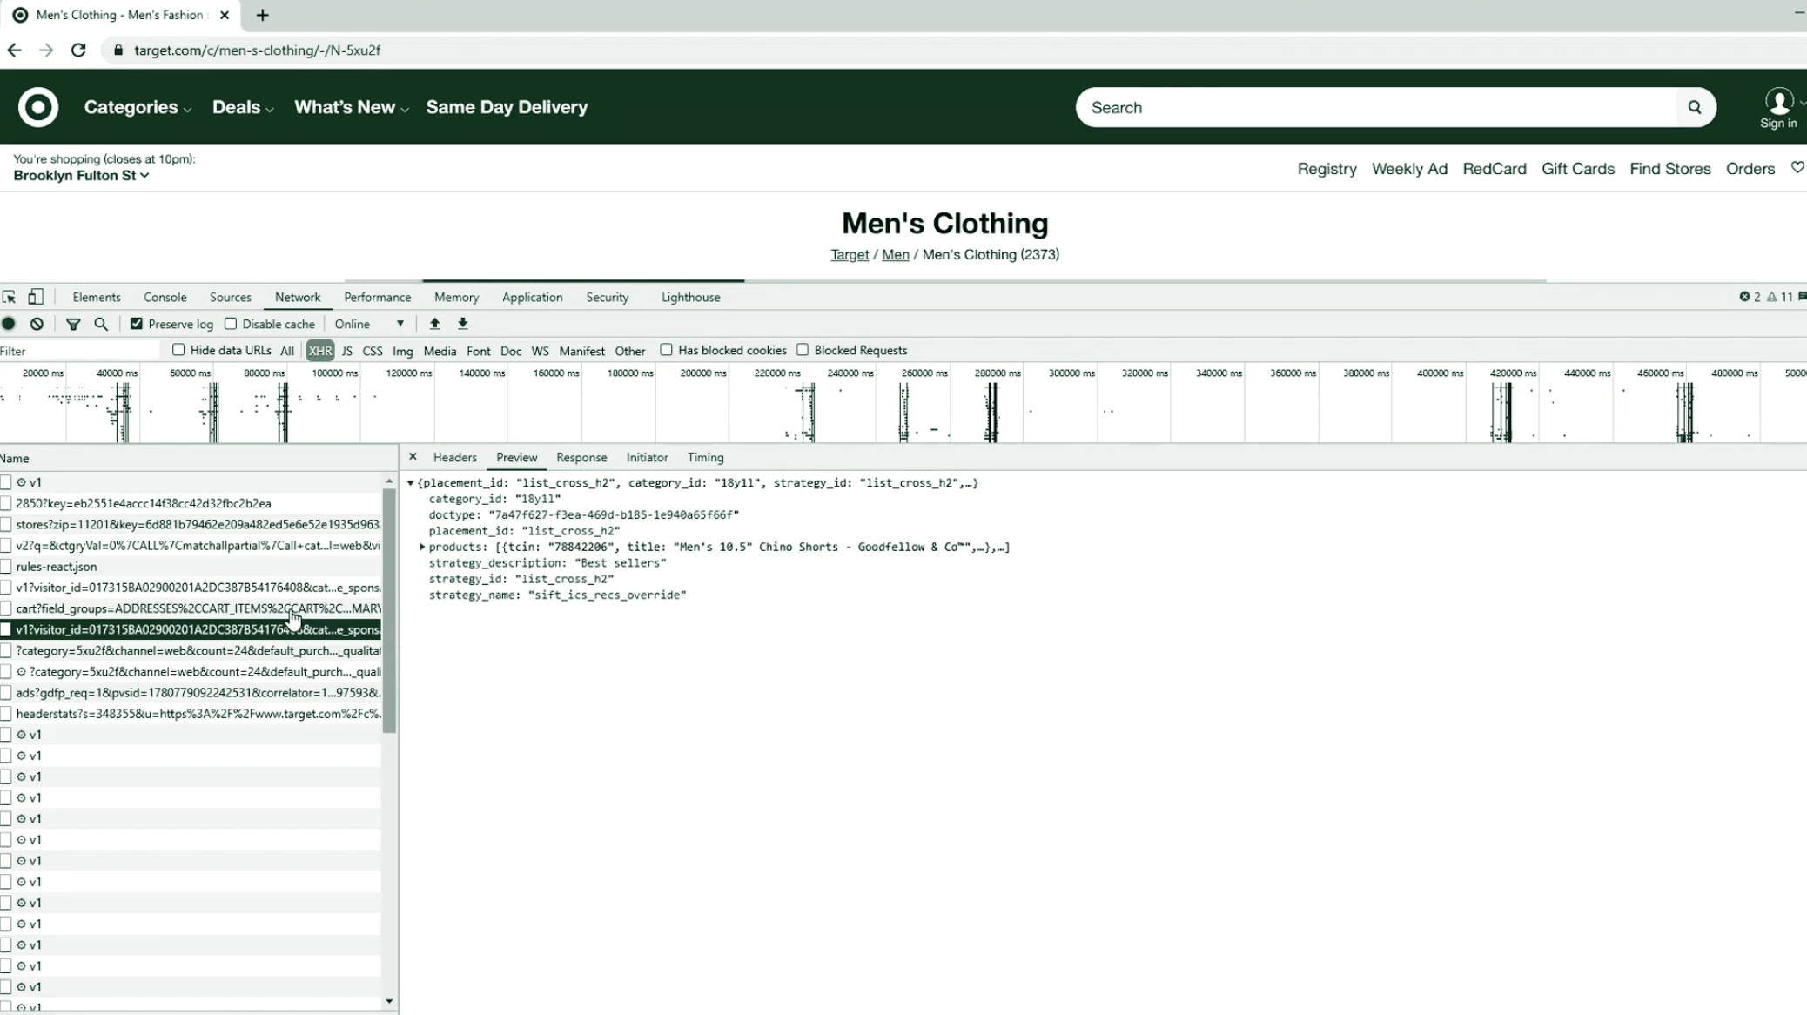The width and height of the screenshot is (1807, 1015).
Task: Enable Disable cache checkbox
Action: (231, 324)
